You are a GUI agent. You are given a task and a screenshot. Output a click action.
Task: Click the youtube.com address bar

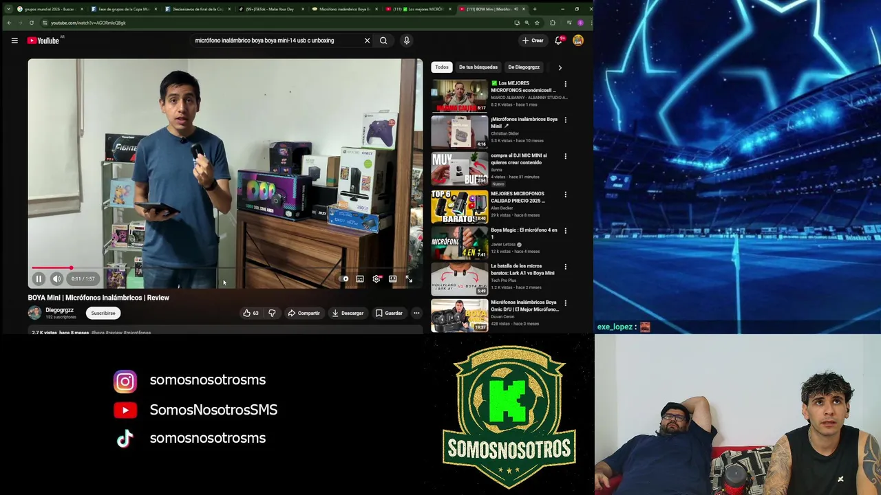click(x=275, y=23)
